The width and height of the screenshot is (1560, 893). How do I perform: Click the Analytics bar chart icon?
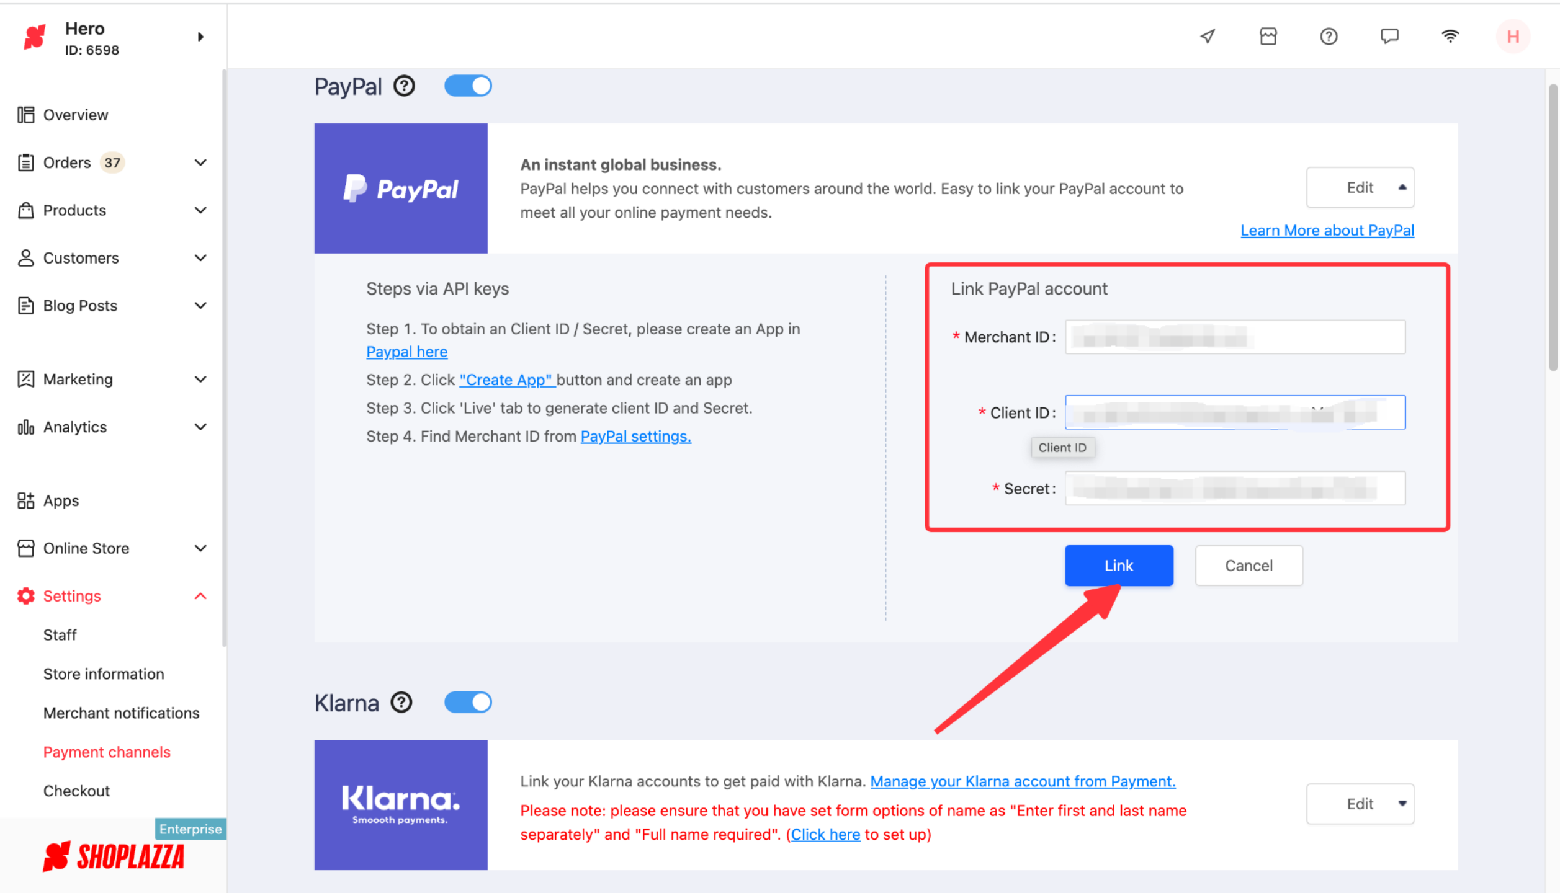(25, 427)
